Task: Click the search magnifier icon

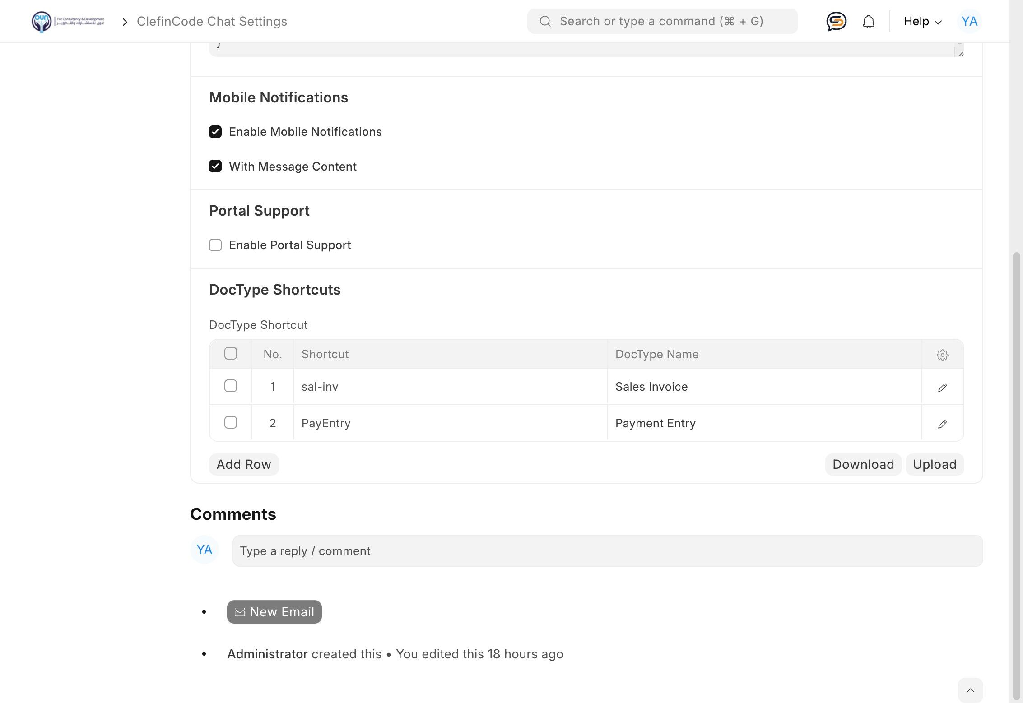Action: (545, 21)
